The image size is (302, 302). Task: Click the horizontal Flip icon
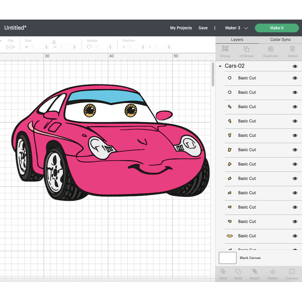(8, 46)
